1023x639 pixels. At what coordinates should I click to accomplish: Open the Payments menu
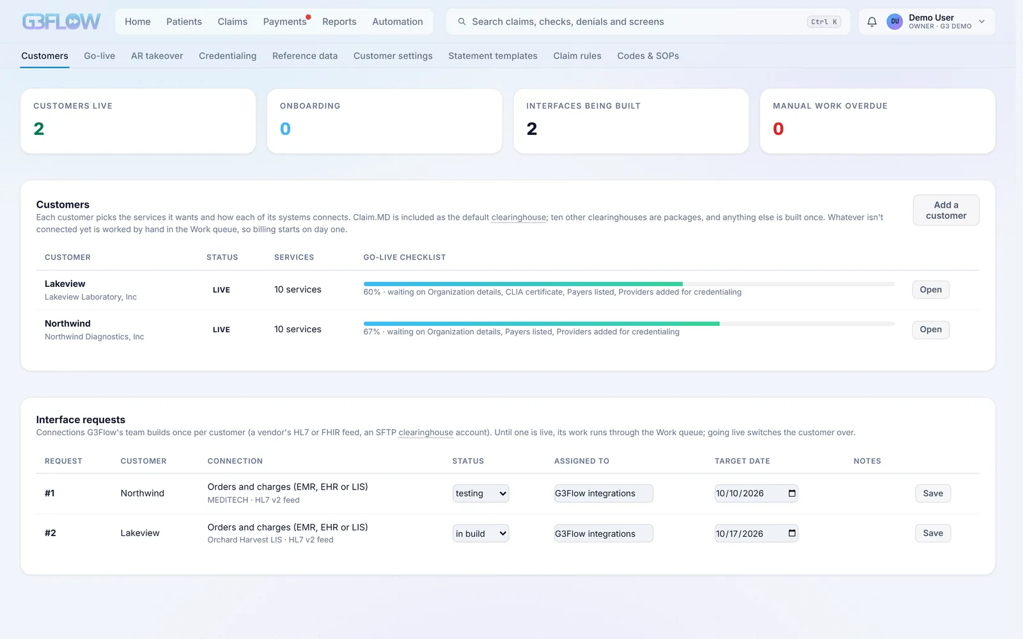[x=285, y=22]
